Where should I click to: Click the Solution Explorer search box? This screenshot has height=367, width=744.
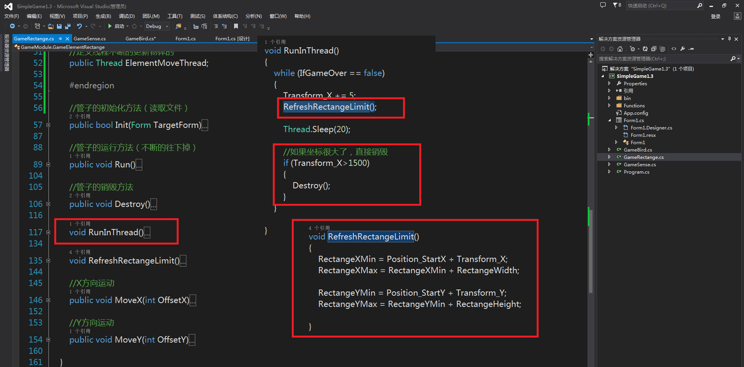pyautogui.click(x=664, y=59)
